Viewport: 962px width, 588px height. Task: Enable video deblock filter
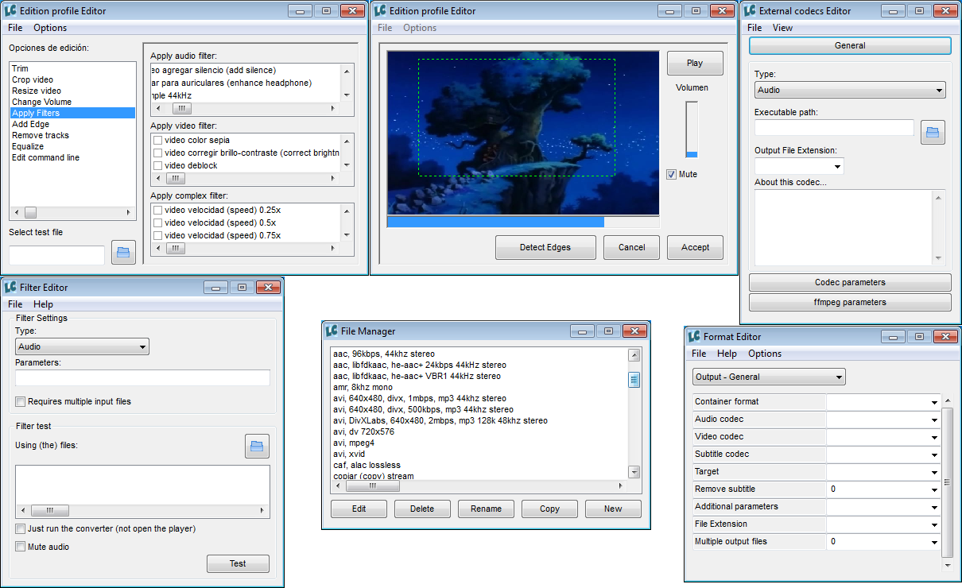coord(158,165)
